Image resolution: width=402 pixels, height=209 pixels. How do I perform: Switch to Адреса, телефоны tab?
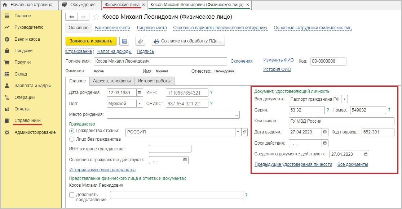111,81
